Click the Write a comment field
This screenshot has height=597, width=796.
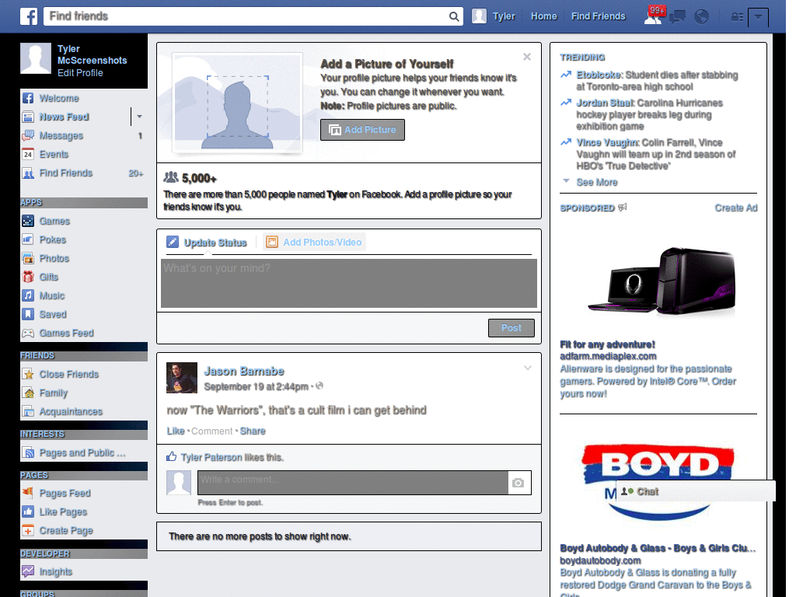point(353,483)
